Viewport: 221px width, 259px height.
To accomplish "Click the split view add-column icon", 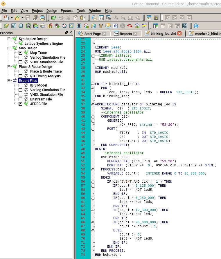I will click(156, 26).
